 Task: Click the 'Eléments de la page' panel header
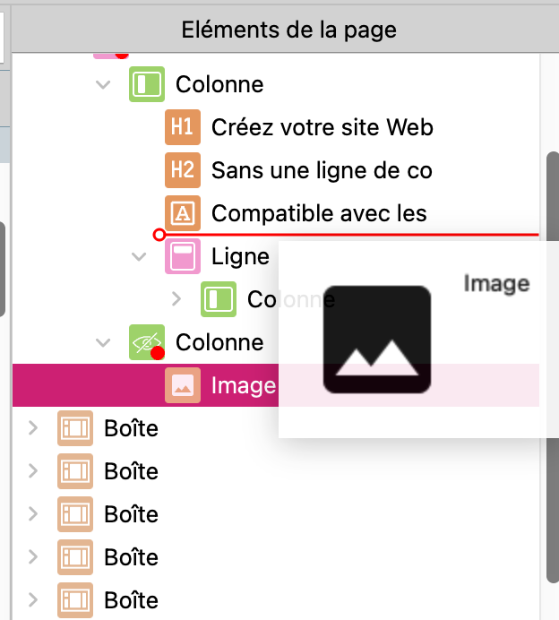[x=288, y=30]
